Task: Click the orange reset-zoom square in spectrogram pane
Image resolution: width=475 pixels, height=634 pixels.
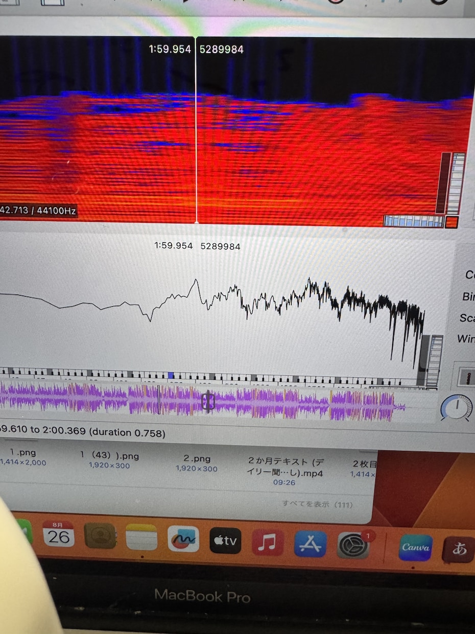Action: 451,222
